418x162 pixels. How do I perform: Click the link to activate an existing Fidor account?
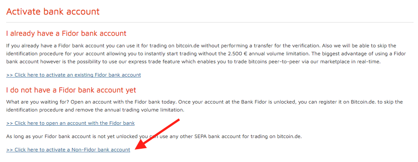coord(74,75)
